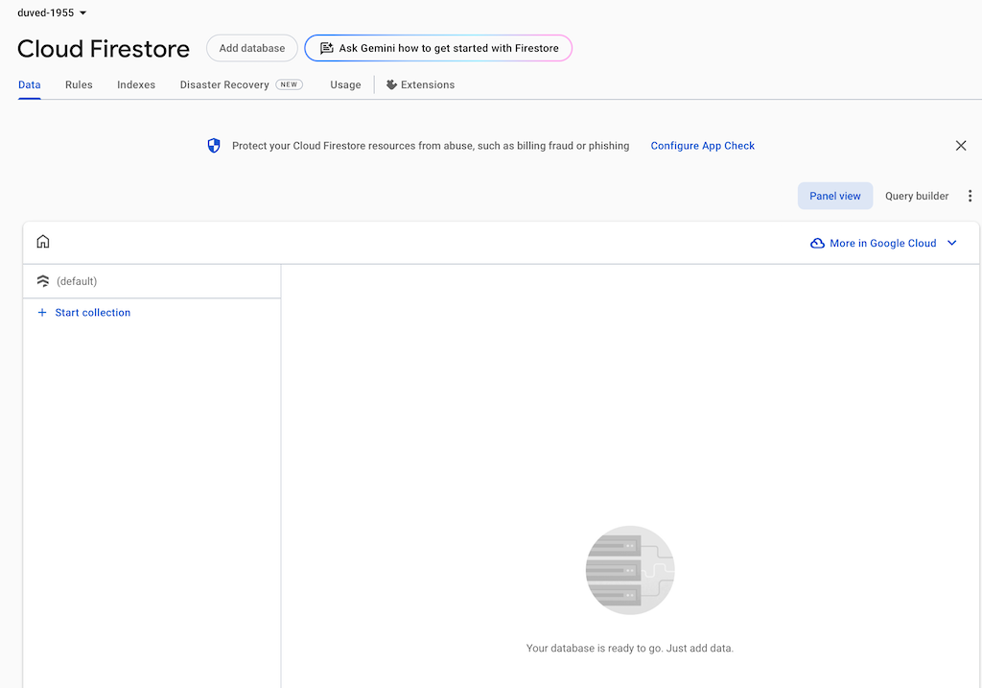Open the Extensions tab
Image resolution: width=982 pixels, height=688 pixels.
(420, 84)
